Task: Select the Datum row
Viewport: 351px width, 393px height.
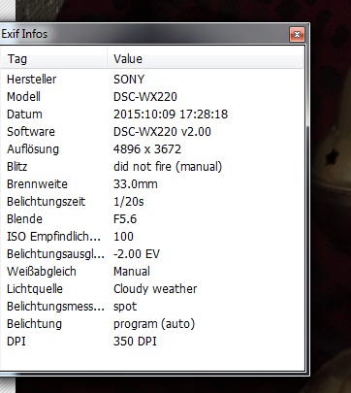Action: point(152,115)
